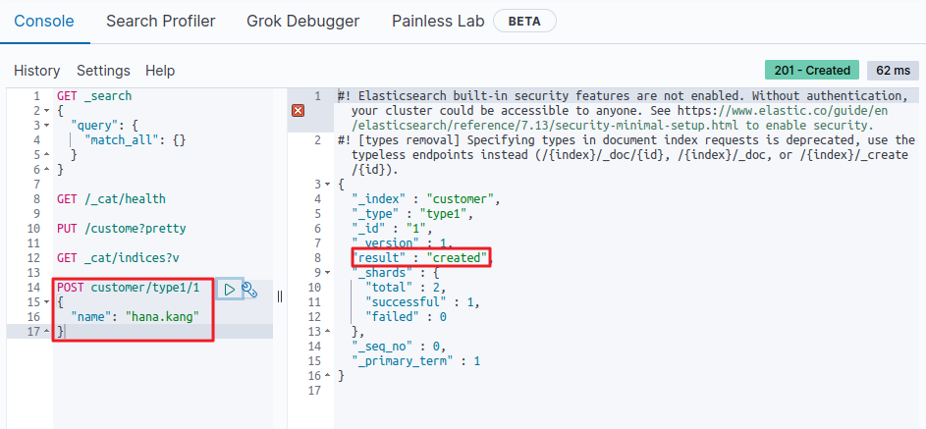
Task: Run the POST customer/type1/1 request
Action: coord(230,290)
